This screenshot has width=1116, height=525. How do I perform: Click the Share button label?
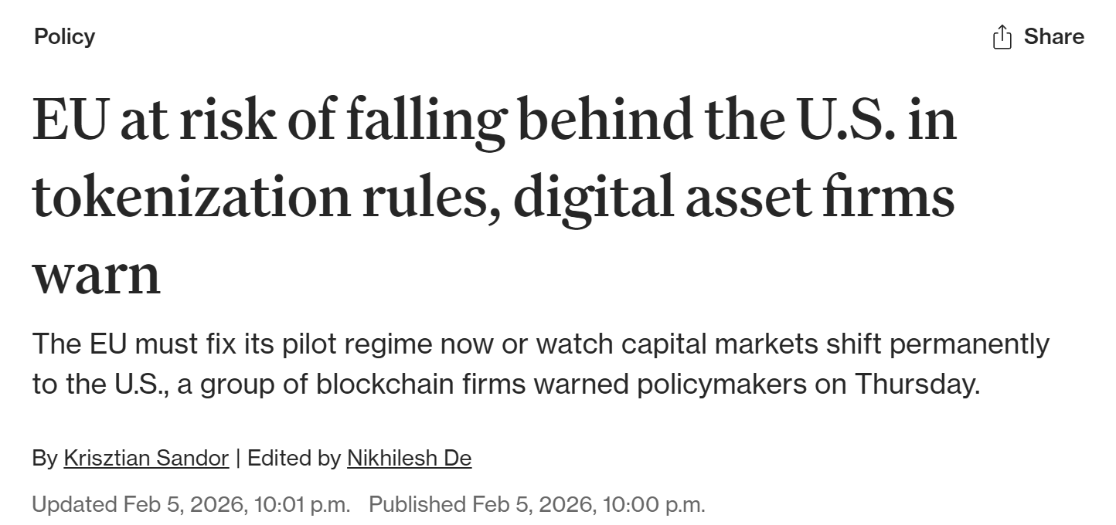pyautogui.click(x=1053, y=36)
